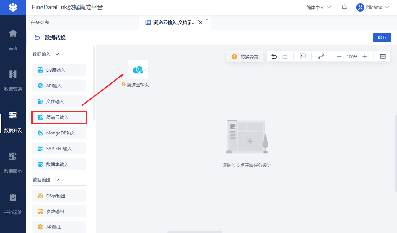Screen dimensions: 397x233
Task: Open 任务运维 in the sidebar
Action: (13, 204)
